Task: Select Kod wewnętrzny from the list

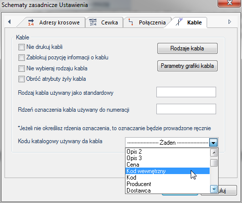Action: pos(167,171)
